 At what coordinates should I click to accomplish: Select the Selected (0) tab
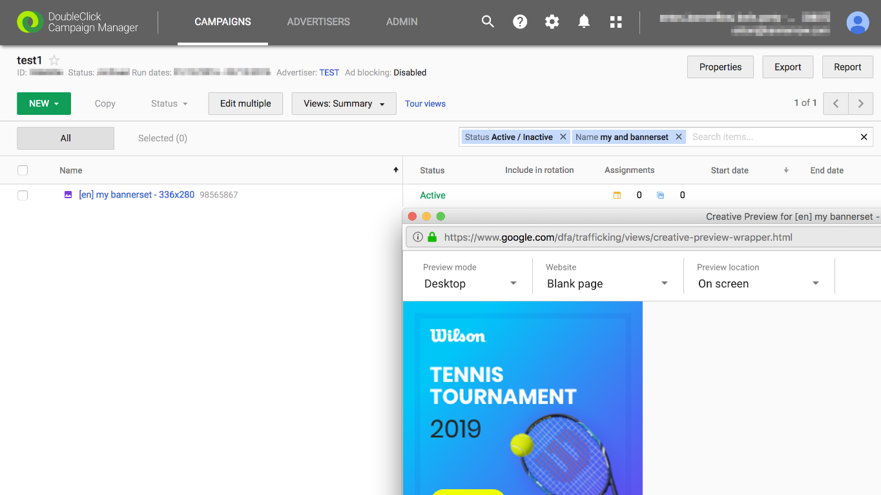(163, 138)
